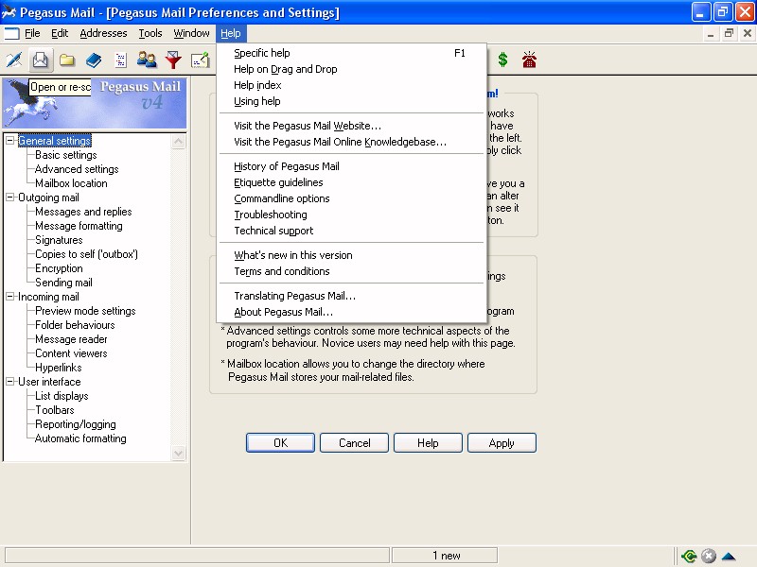Click the two-people users icon in toolbar
Viewport: 757px width, 567px height.
tap(147, 60)
